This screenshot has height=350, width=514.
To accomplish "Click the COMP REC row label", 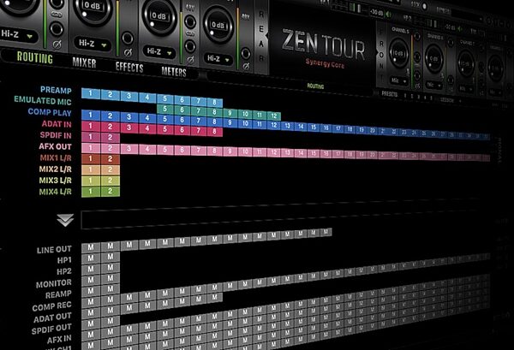I will click(x=51, y=306).
